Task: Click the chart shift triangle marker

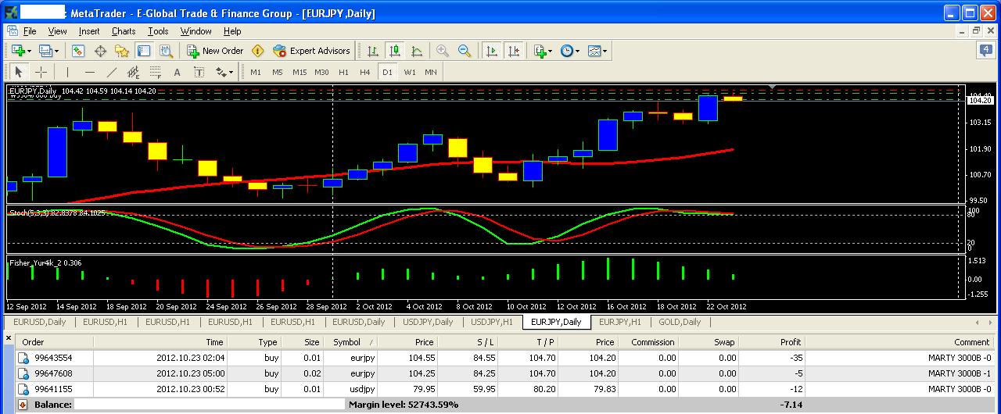Action: (x=773, y=86)
